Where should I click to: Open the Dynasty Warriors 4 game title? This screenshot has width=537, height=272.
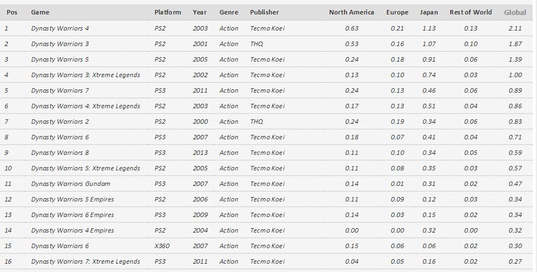pyautogui.click(x=60, y=28)
